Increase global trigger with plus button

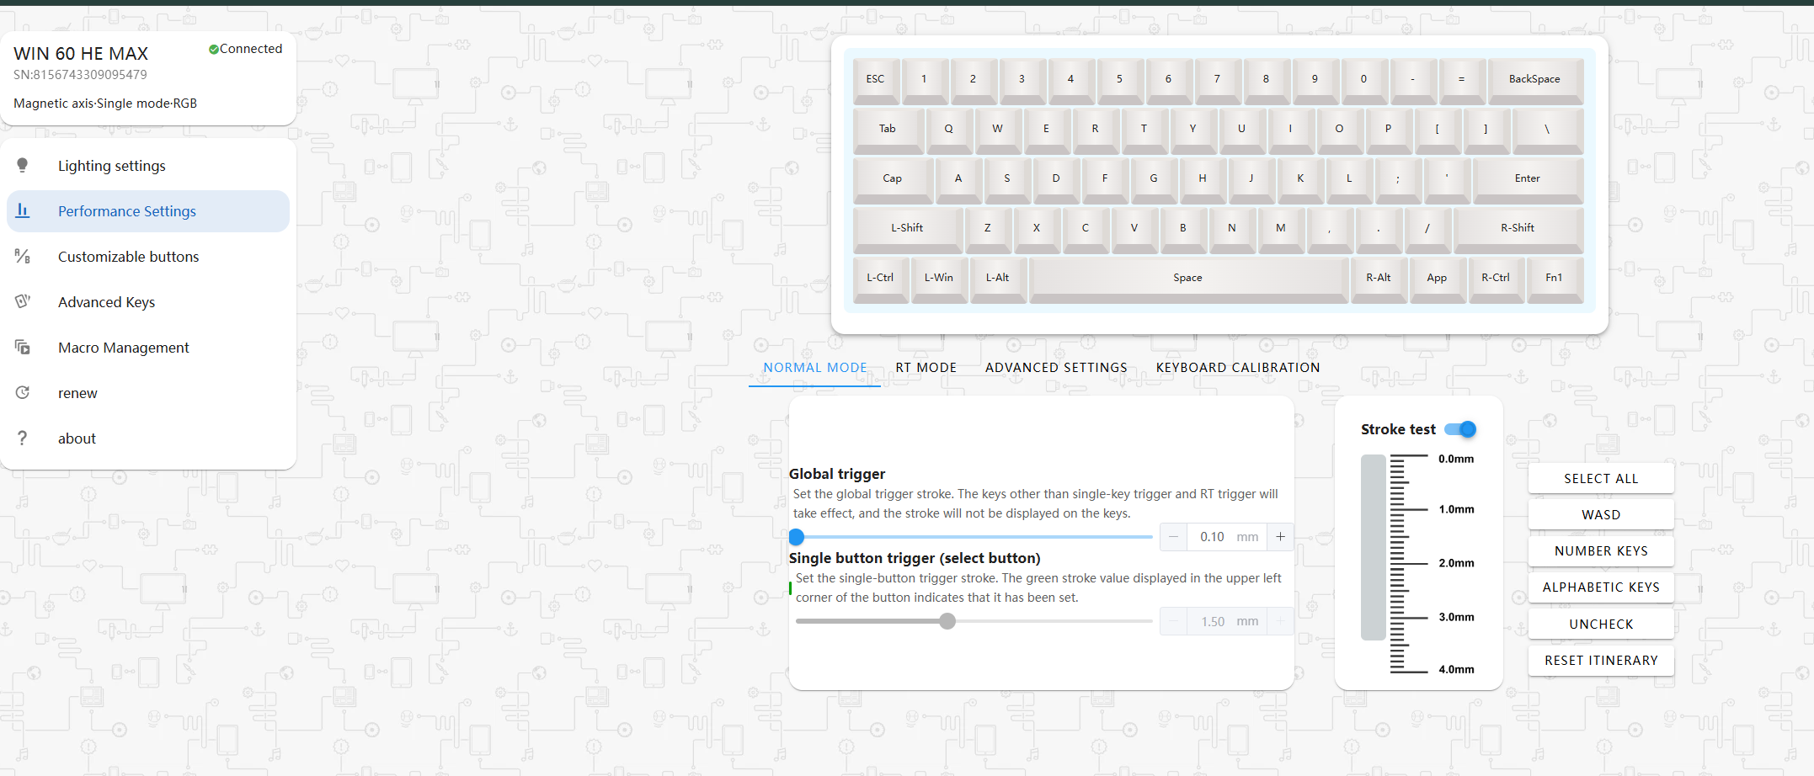click(x=1280, y=537)
